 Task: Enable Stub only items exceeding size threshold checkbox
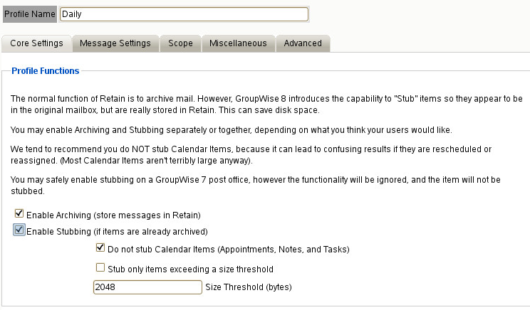(100, 268)
